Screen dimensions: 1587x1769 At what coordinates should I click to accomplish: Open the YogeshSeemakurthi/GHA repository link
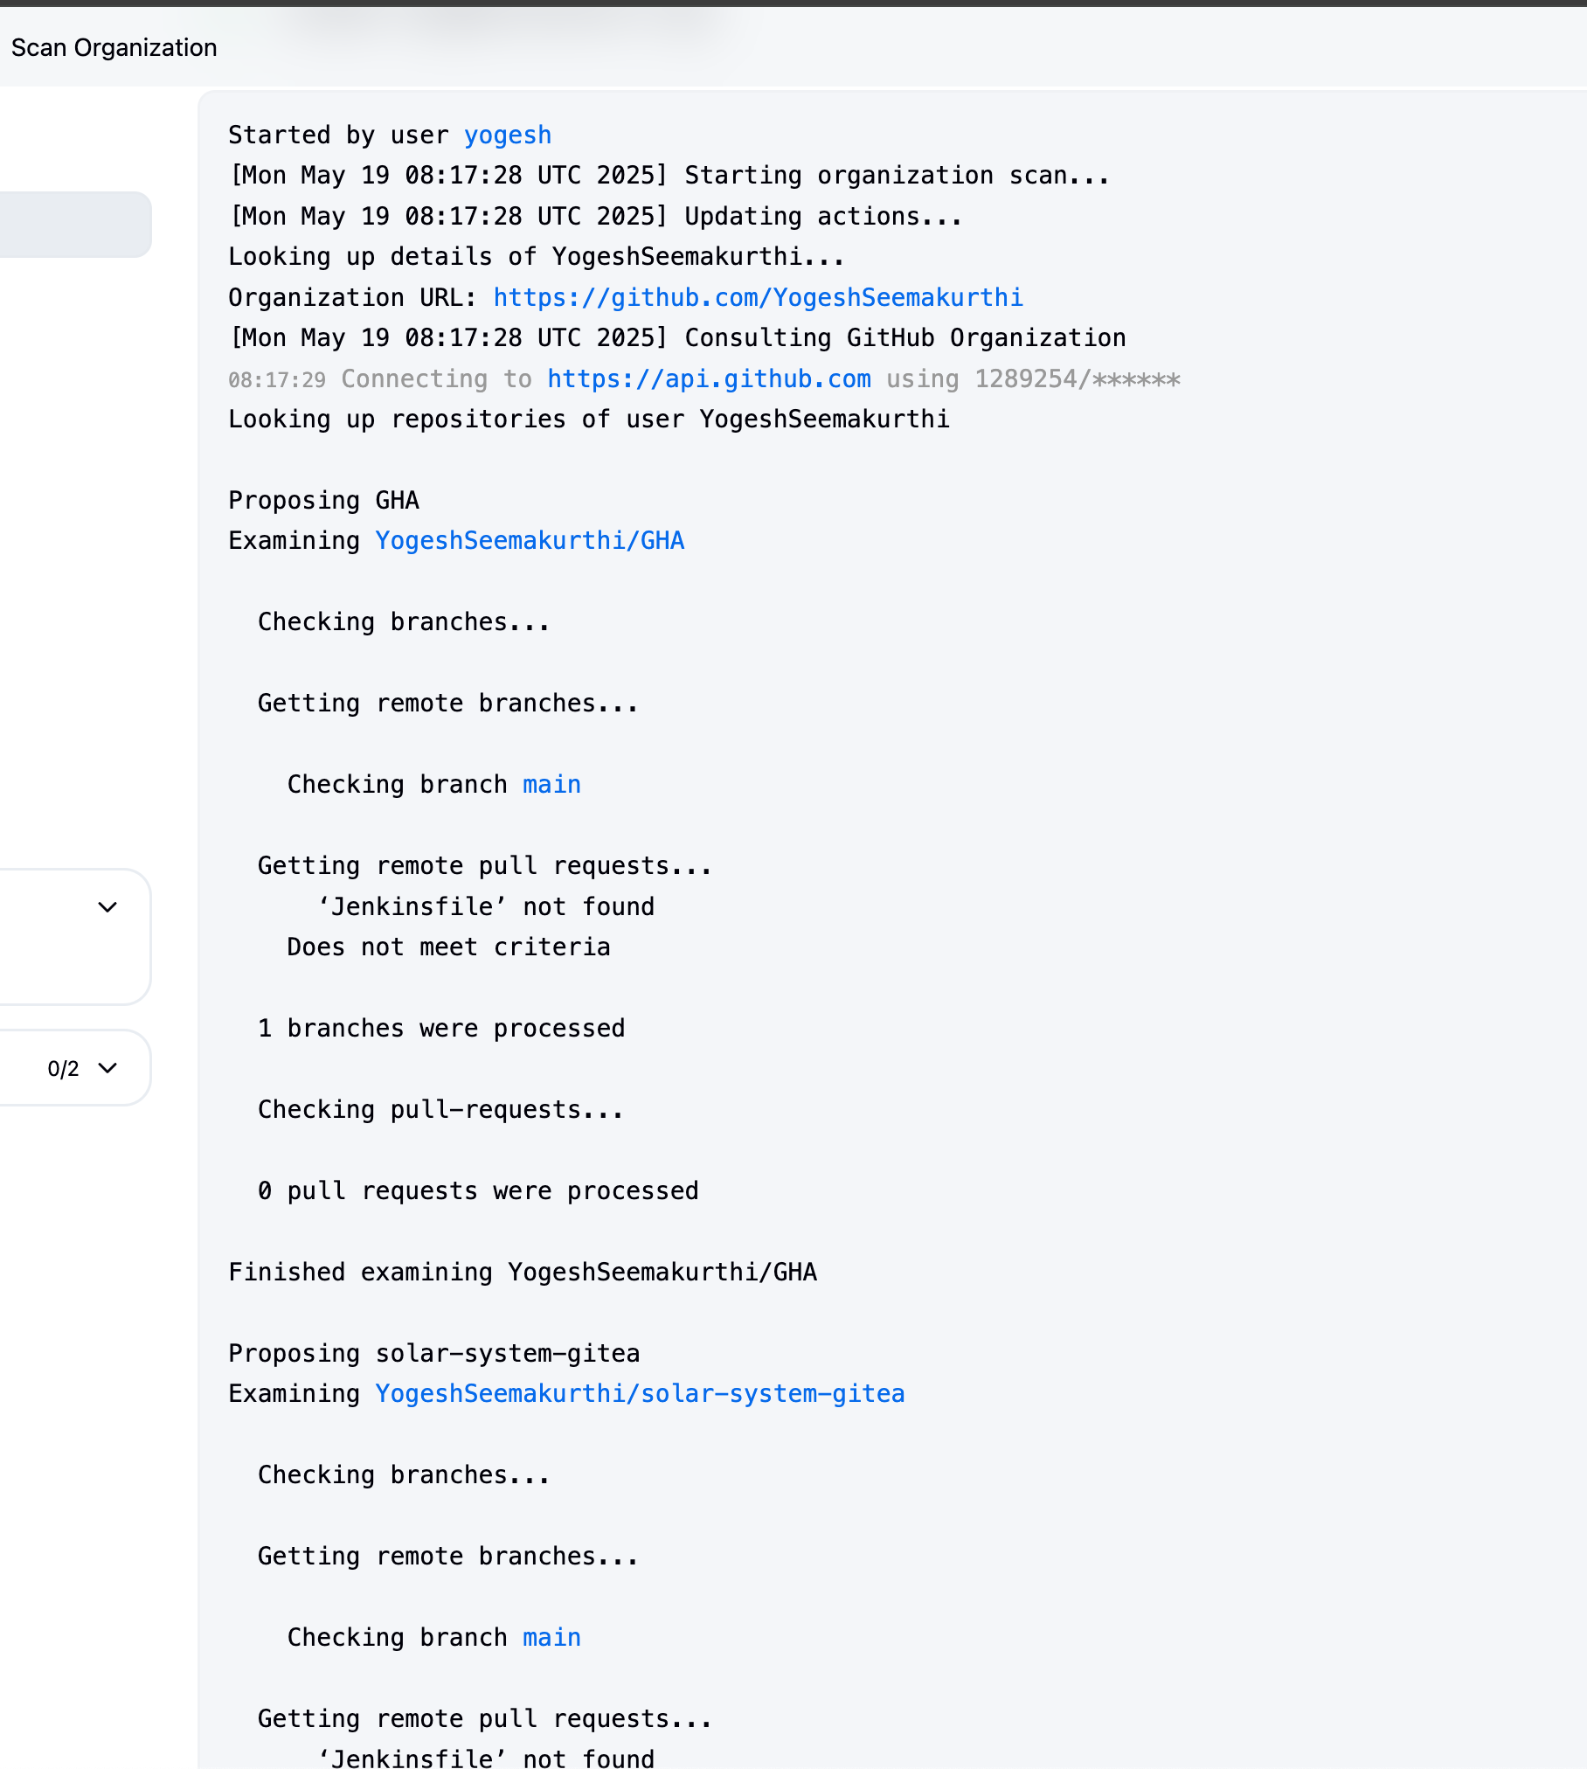pos(530,541)
